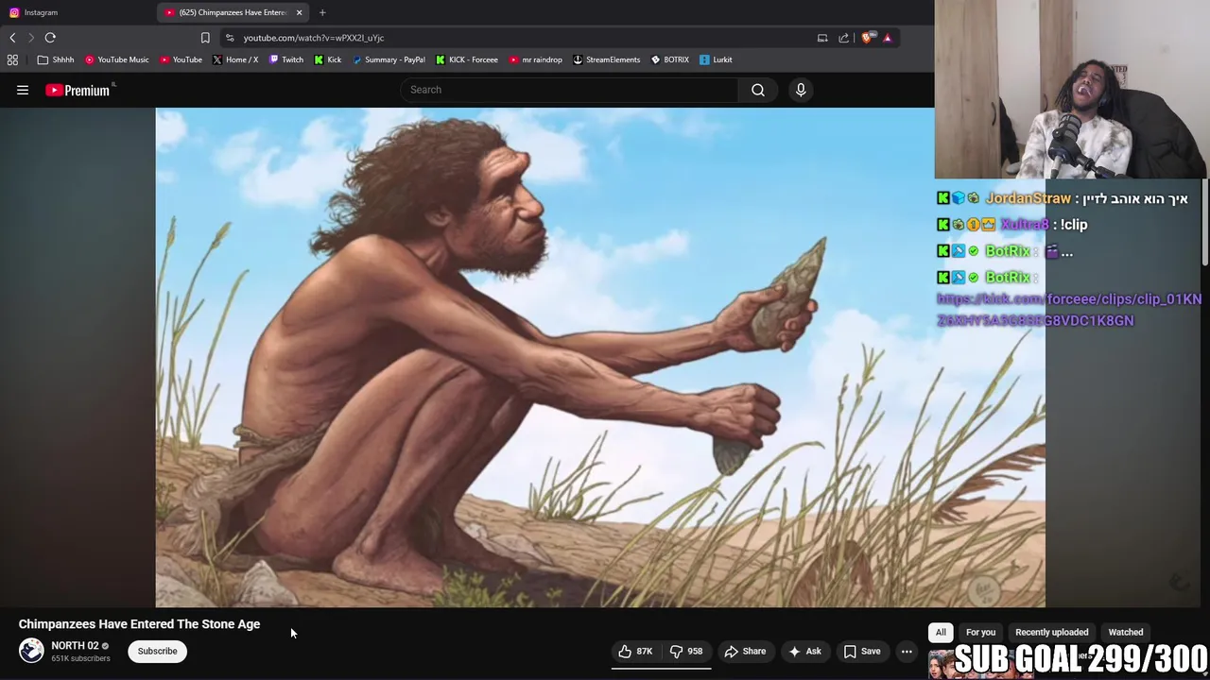Open Brave Rewards triangle icon
Screen dimensions: 1210x680
point(888,38)
